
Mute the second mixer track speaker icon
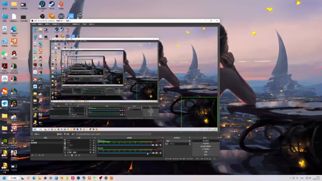click(157, 153)
